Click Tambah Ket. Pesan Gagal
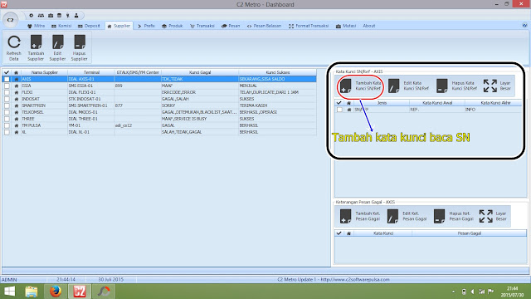This screenshot has width=531, height=299. coord(360,216)
